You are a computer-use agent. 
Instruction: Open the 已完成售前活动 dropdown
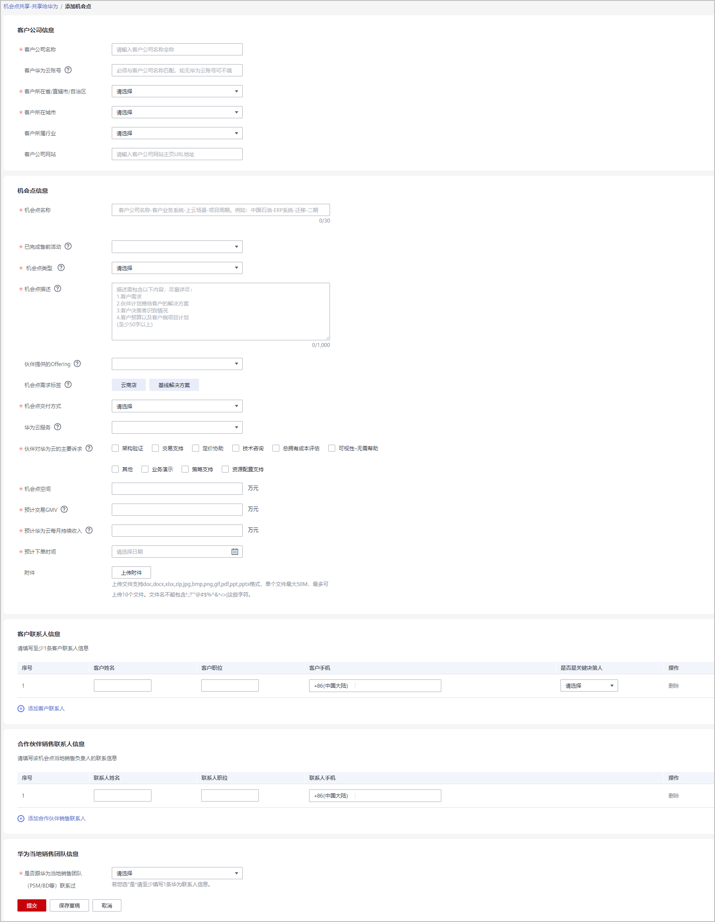point(177,247)
